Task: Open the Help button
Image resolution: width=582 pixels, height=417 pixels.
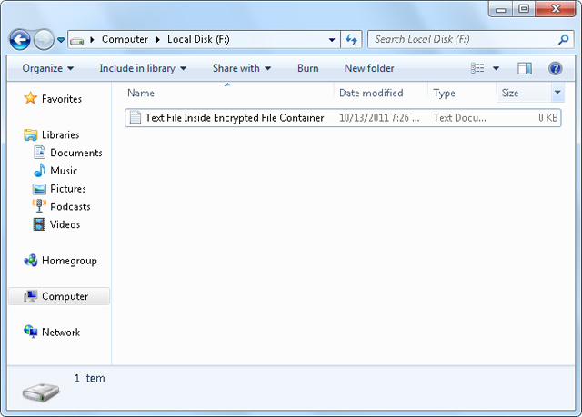Action: (555, 68)
